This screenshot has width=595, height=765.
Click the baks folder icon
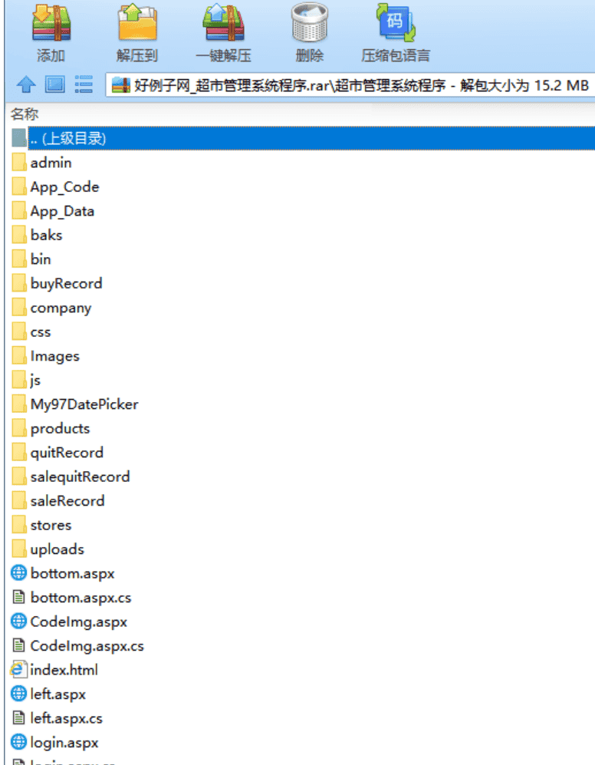click(19, 235)
